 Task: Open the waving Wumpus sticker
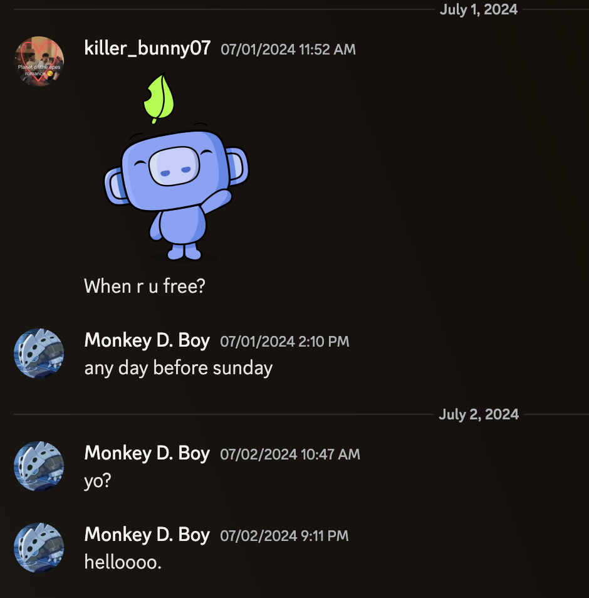[x=176, y=166]
